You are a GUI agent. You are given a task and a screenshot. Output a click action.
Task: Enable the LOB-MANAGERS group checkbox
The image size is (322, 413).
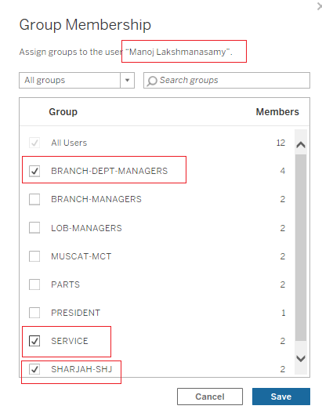click(x=34, y=228)
